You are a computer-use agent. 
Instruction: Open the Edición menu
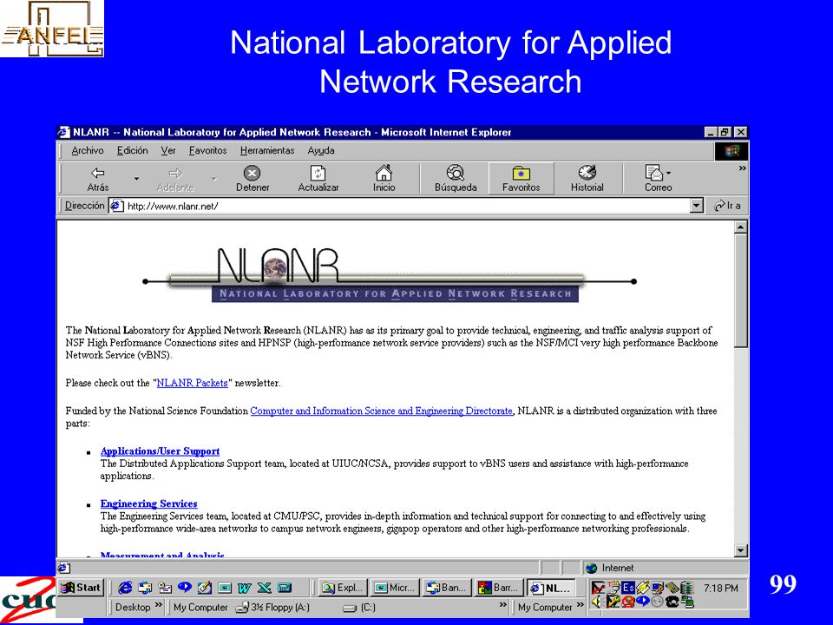pos(132,150)
